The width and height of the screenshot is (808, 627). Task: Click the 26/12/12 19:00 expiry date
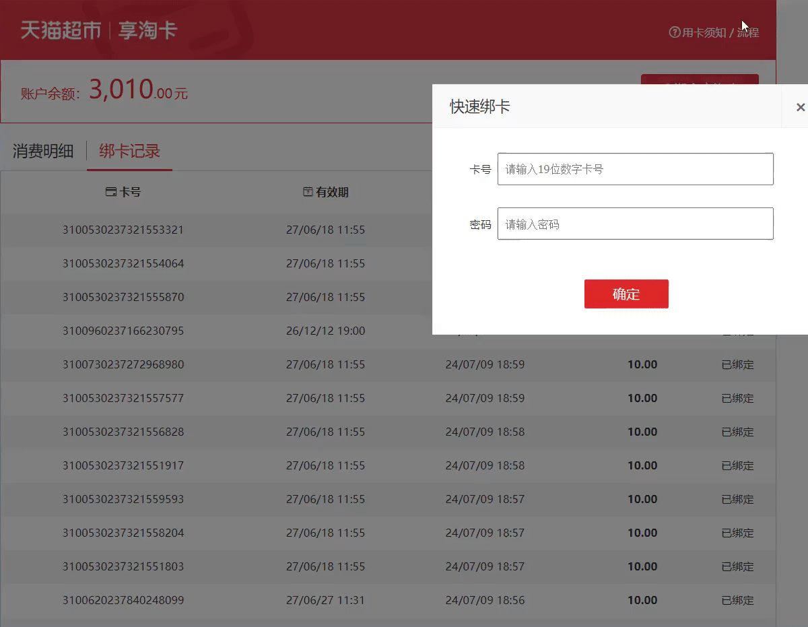point(325,331)
